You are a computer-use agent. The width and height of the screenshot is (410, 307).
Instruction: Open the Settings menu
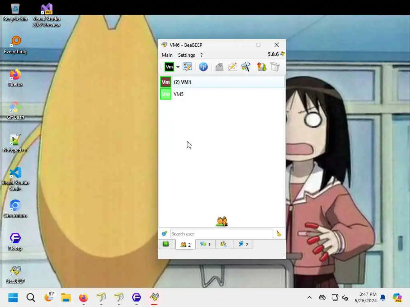point(187,55)
